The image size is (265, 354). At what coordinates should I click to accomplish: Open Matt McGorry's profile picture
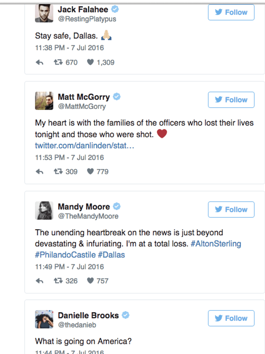(44, 101)
